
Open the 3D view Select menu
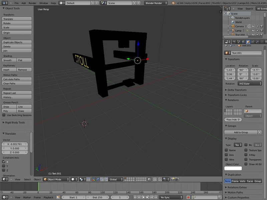coord(27,179)
